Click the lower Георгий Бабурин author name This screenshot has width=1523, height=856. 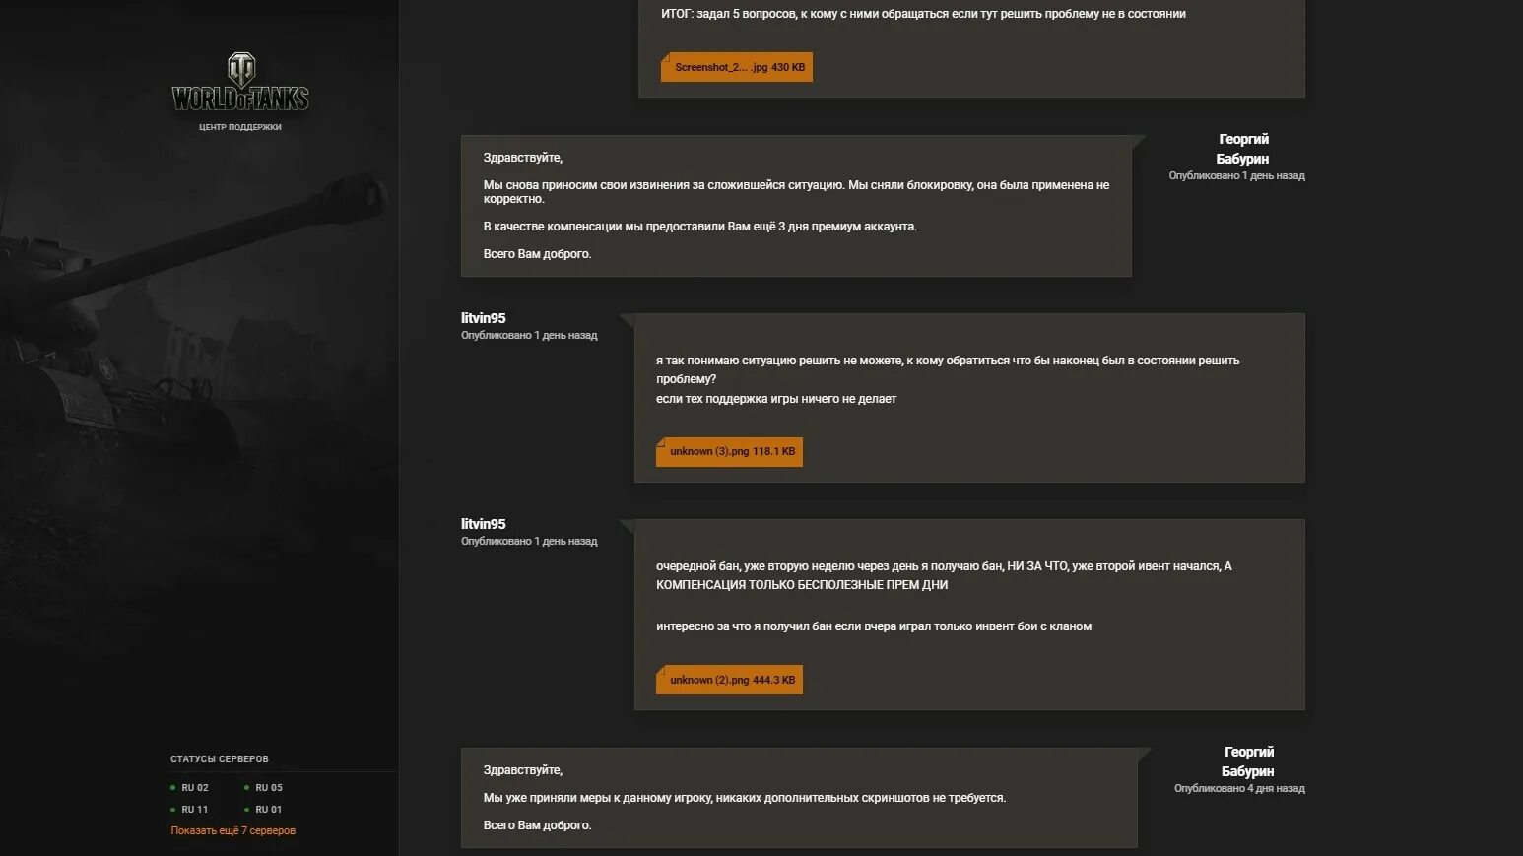pos(1248,761)
